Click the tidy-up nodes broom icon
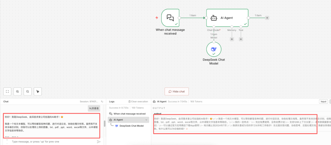Viewport: 331px width, 145px height. pos(38,91)
